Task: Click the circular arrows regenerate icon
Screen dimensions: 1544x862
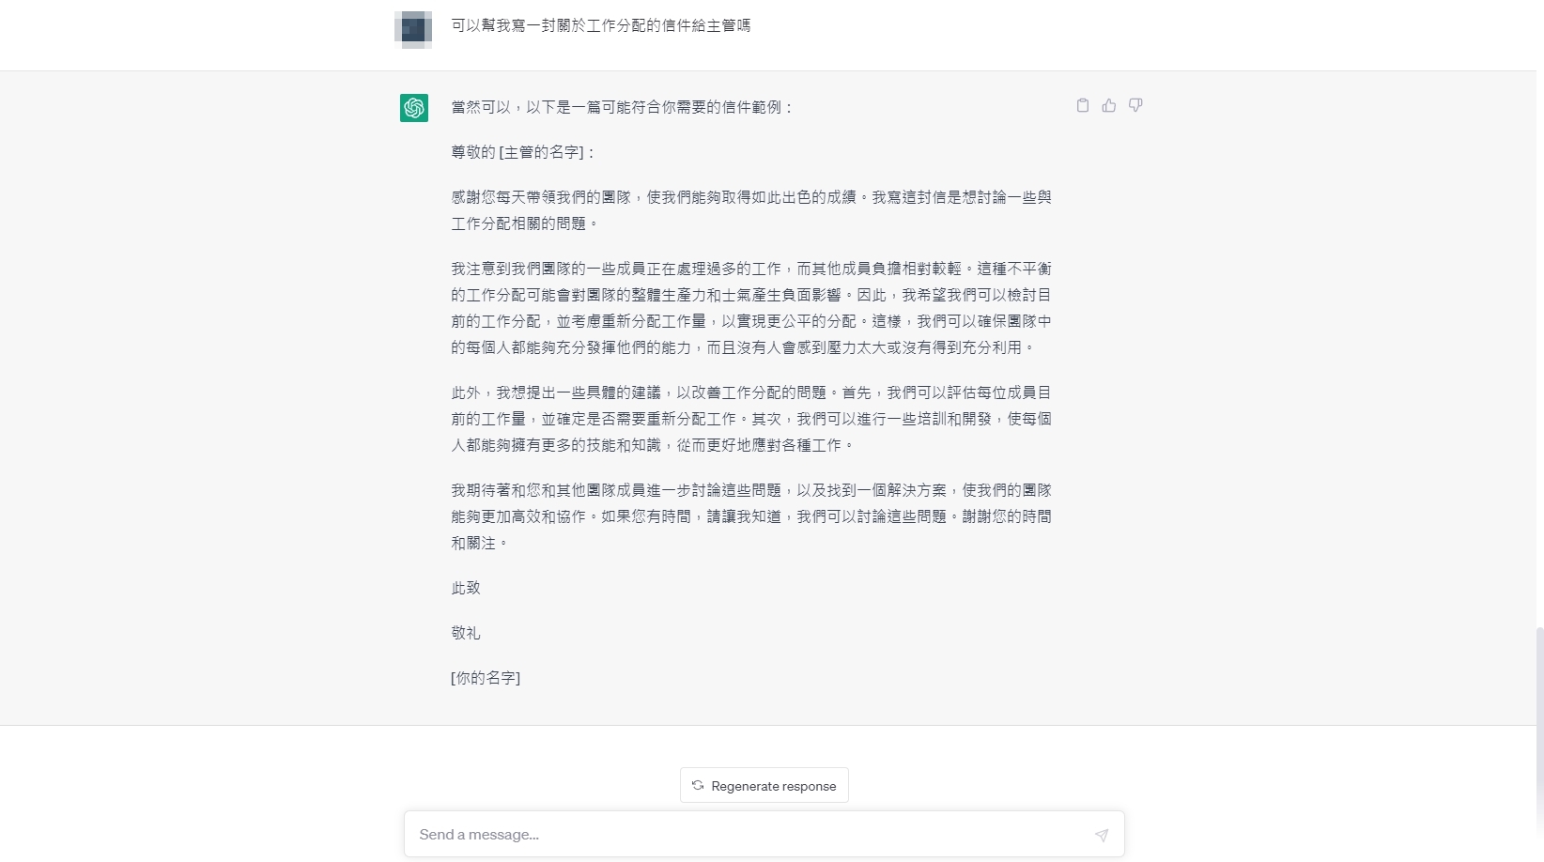Action: (698, 786)
